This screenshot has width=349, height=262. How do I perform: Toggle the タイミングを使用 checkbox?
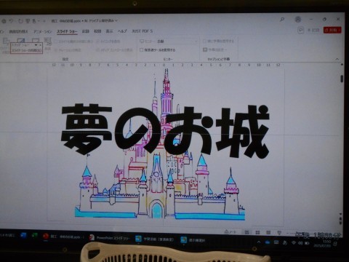click(x=98, y=41)
